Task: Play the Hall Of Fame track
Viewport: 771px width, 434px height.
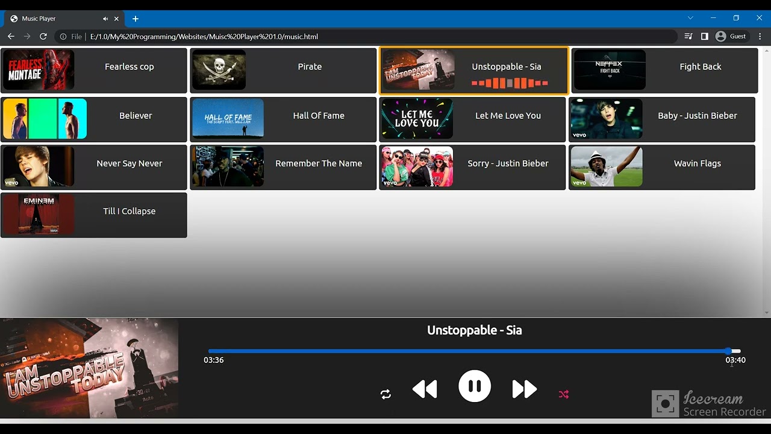Action: (283, 119)
